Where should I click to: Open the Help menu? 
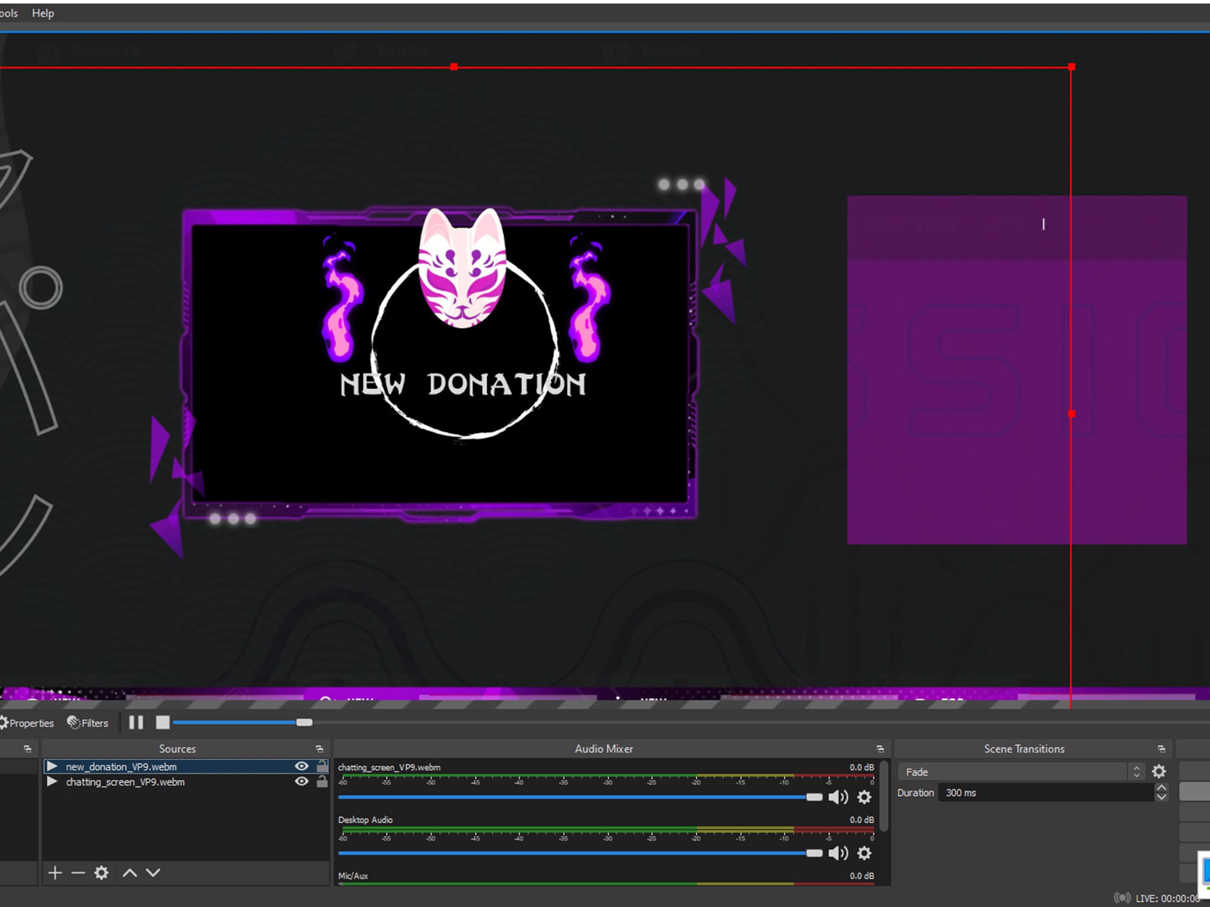[42, 13]
